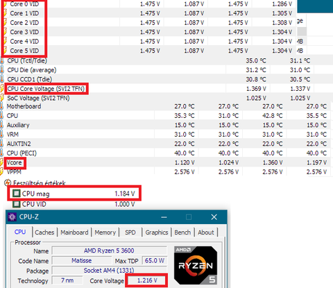The width and height of the screenshot is (333, 288).
Task: Select the Core 0 VID sensor row
Action: click(x=148, y=4)
